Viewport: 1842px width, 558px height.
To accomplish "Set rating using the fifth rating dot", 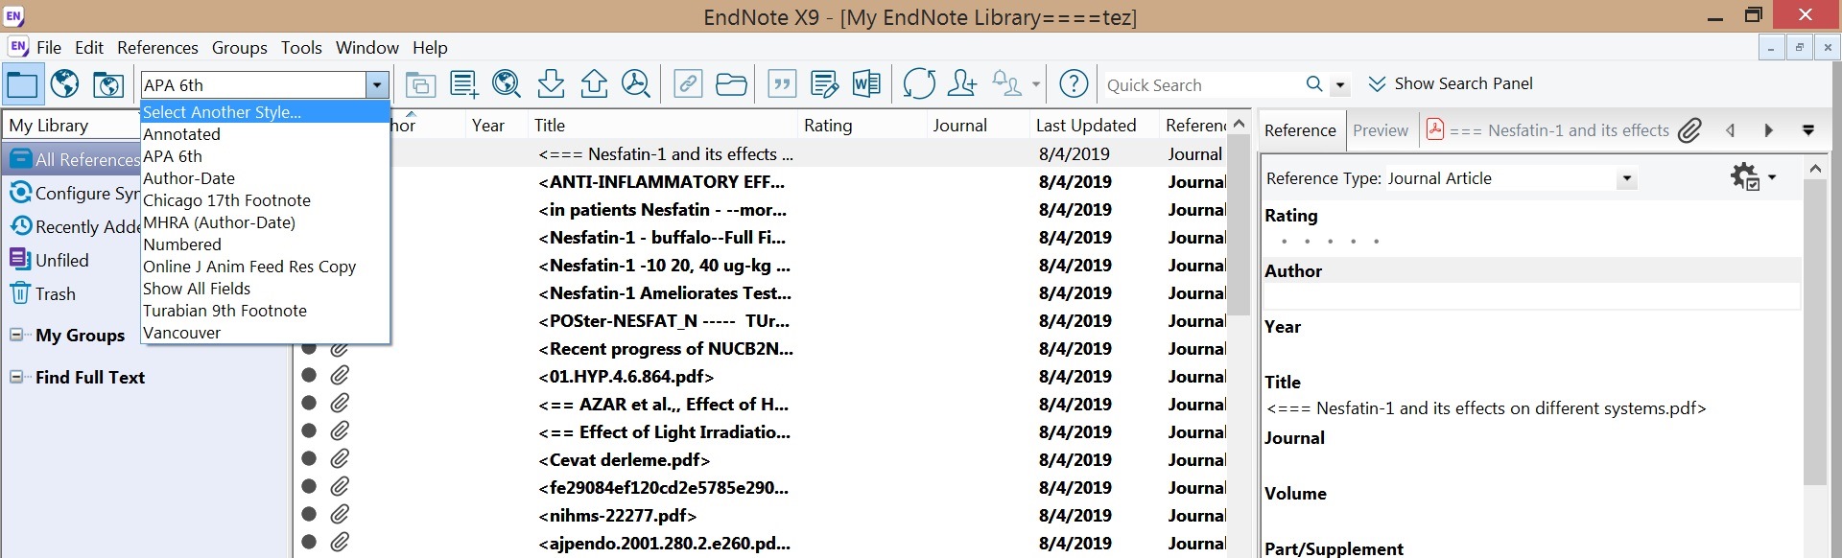I will pyautogui.click(x=1377, y=242).
